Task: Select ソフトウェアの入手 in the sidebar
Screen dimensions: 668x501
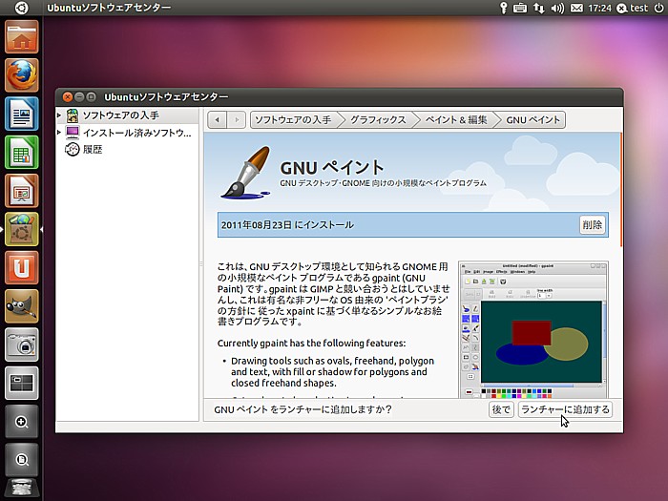Action: pos(120,115)
